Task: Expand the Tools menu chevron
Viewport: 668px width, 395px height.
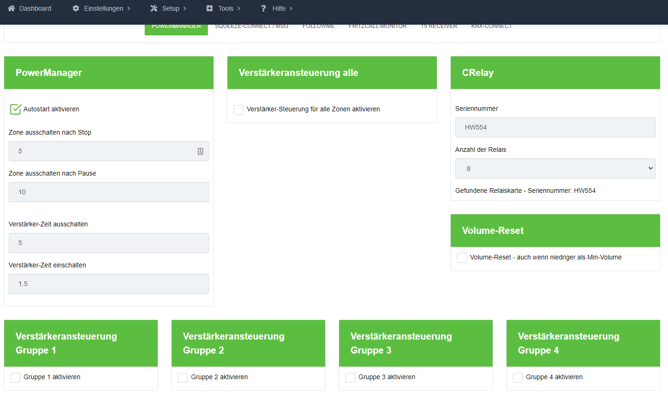Action: point(239,8)
